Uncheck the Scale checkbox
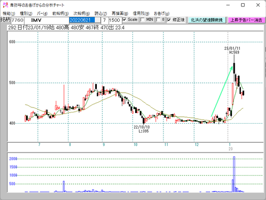Viewport: 266px width, 200px height. pos(124,20)
